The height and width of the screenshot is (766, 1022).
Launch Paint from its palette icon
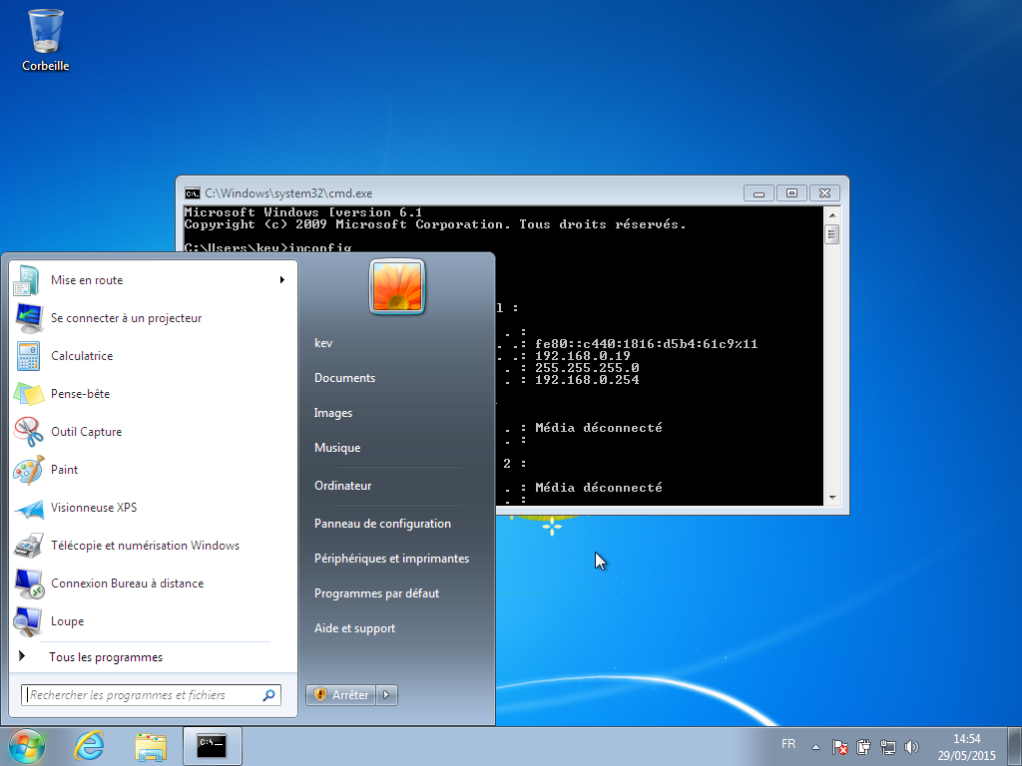[x=29, y=469]
